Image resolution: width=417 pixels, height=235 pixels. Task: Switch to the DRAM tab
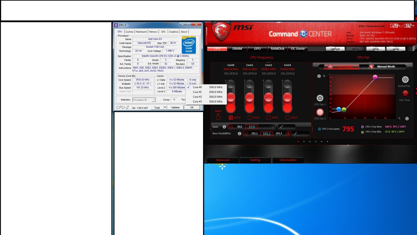tap(237, 49)
